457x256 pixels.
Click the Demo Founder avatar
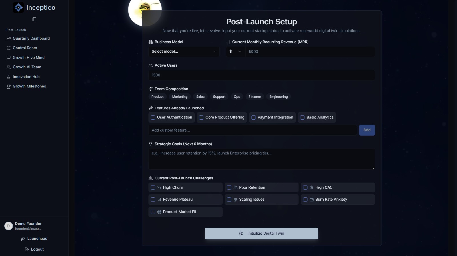9,226
